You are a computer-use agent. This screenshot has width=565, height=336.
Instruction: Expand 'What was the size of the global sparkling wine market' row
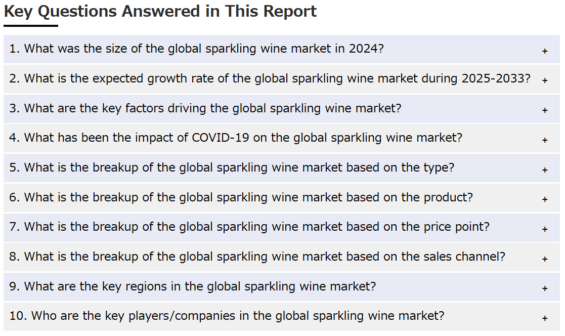(x=281, y=49)
